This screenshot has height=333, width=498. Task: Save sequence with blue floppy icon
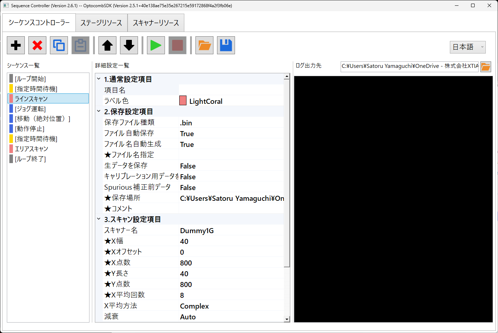point(226,45)
